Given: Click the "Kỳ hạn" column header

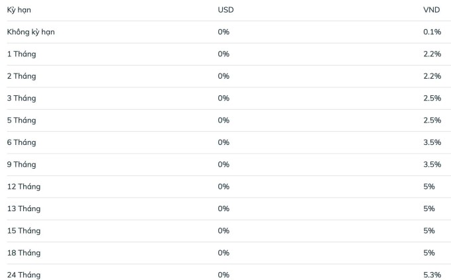Looking at the screenshot, I should [19, 10].
